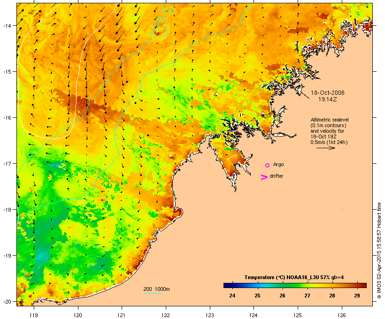Click the cyan 200 1000m isobath legend line

click(x=153, y=293)
